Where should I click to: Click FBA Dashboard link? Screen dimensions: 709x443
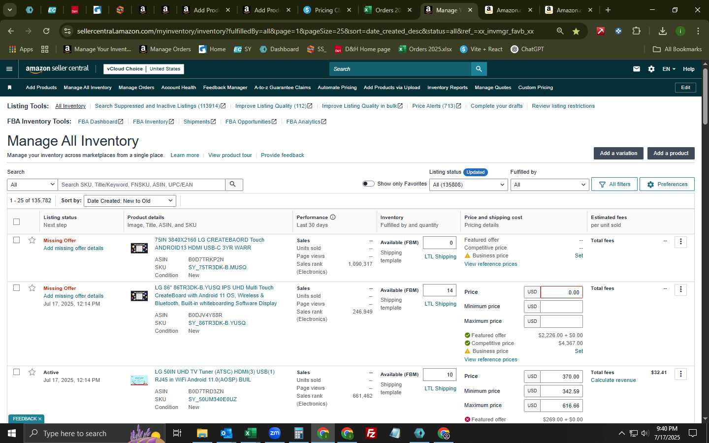[x=100, y=122]
